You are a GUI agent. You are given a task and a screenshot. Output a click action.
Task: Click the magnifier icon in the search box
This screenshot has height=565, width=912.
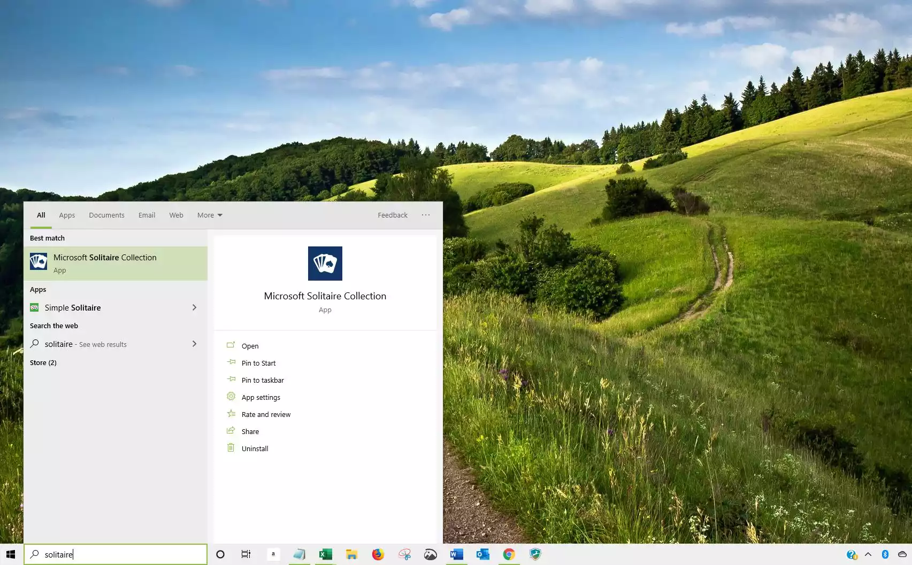[x=34, y=554]
